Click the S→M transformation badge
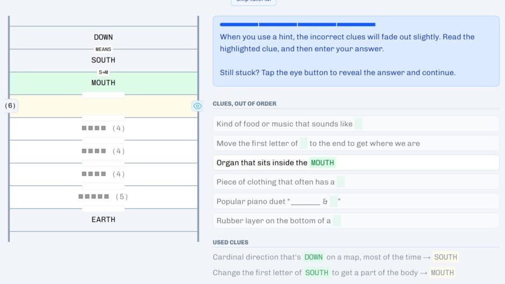 (x=103, y=72)
